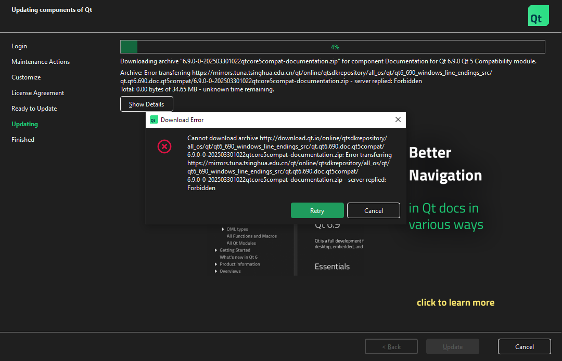
Task: Click the 'Better Navigation' banner heading
Action: point(445,164)
